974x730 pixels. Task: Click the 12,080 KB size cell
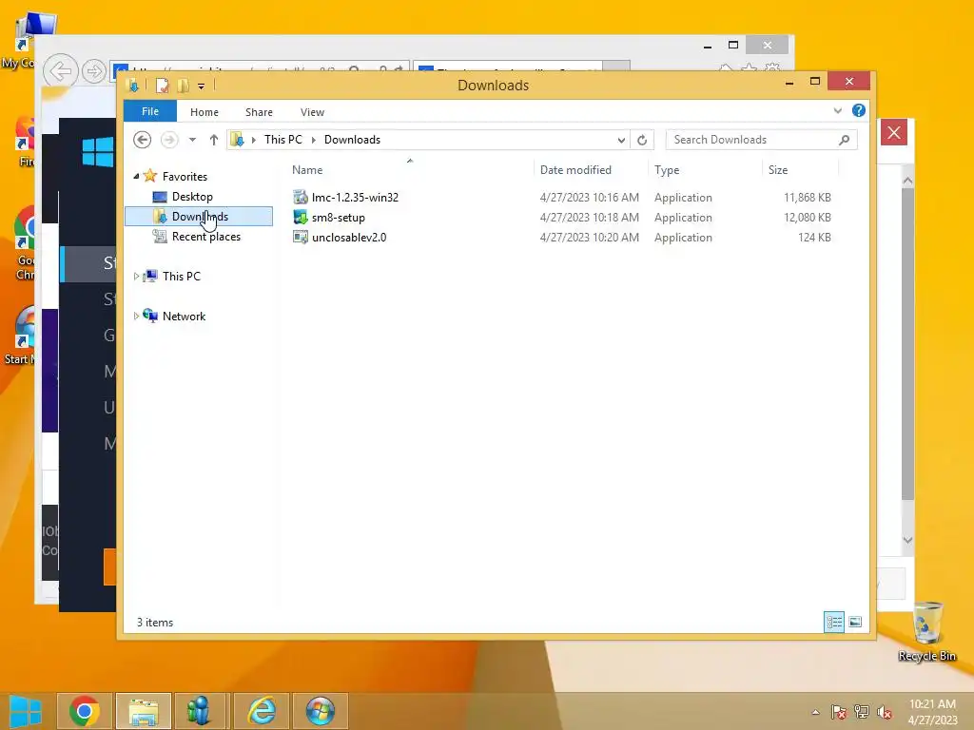[x=807, y=218]
